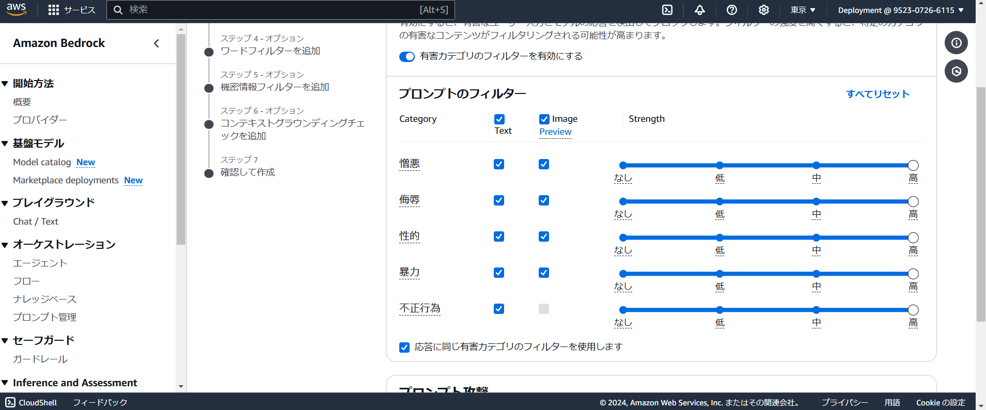The height and width of the screenshot is (410, 986).
Task: Collapse the Amazon Bedrock sidebar
Action: point(156,43)
